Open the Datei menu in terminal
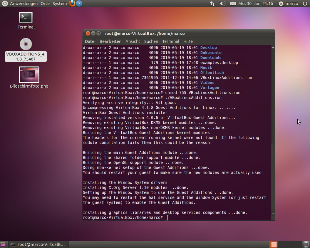The image size is (310, 248). click(x=90, y=41)
